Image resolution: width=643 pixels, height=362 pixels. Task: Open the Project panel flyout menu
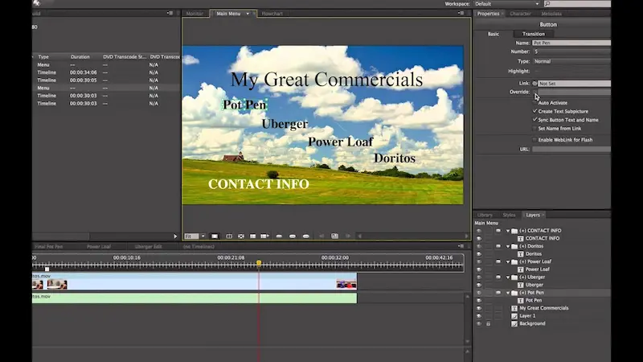tap(170, 13)
